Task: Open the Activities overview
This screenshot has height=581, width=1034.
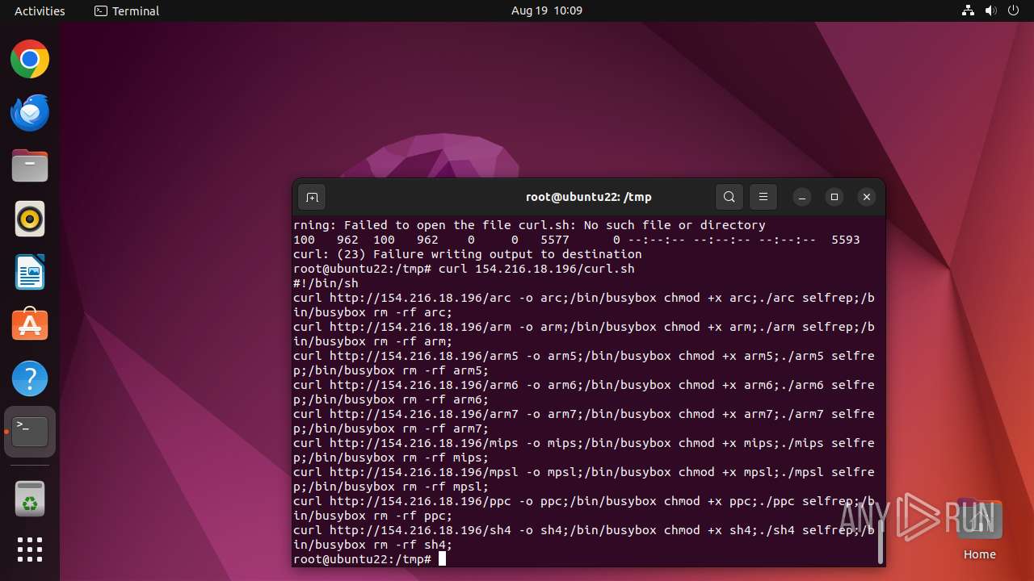Action: (40, 10)
